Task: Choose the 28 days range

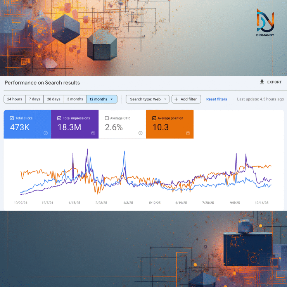Action: click(x=54, y=99)
